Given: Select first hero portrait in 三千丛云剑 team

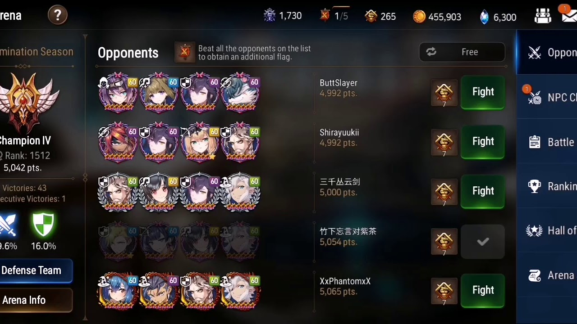Looking at the screenshot, I should [x=118, y=192].
